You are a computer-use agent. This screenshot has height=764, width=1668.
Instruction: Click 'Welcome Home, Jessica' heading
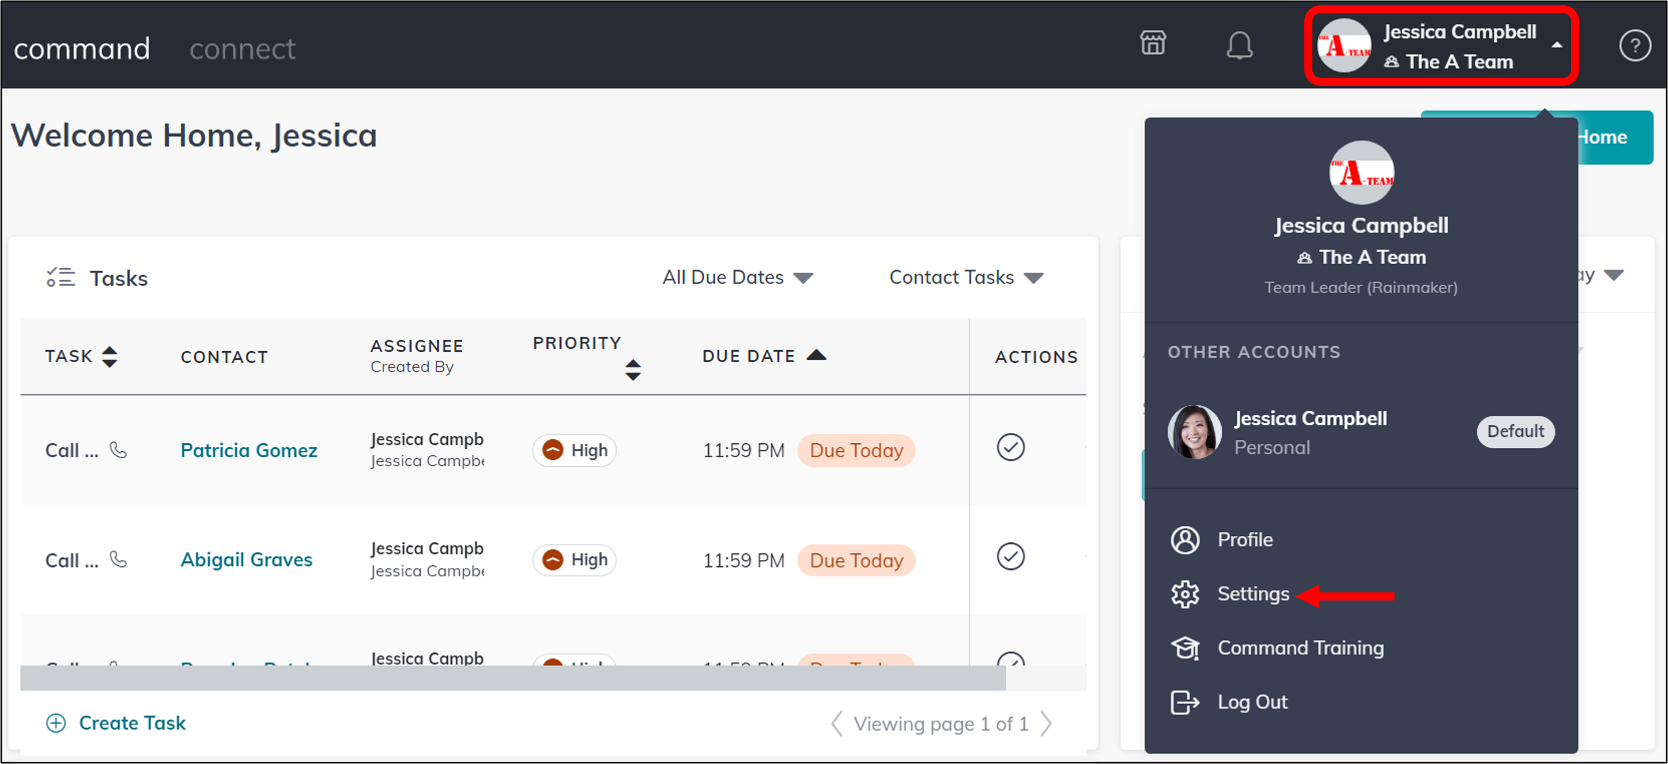[x=194, y=135]
